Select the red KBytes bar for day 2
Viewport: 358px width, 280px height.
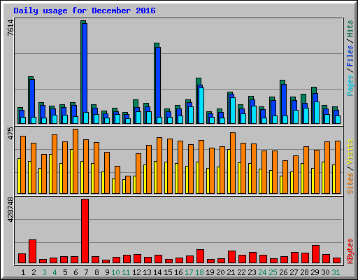[x=32, y=251]
